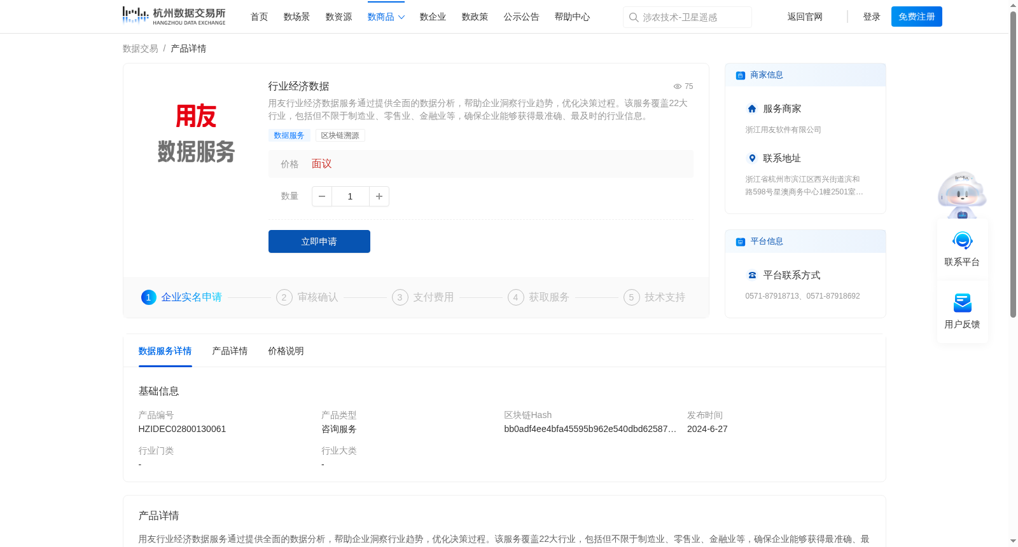Decrease quantity with minus button

322,196
